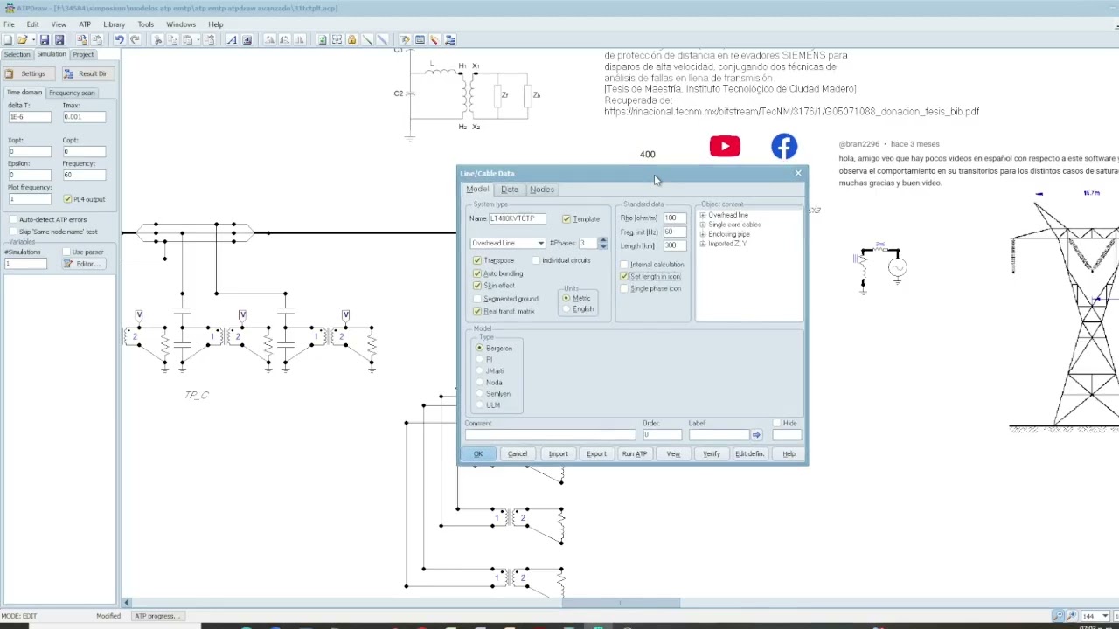
Task: Switch to the Nodes tab in dialog
Action: (x=542, y=190)
